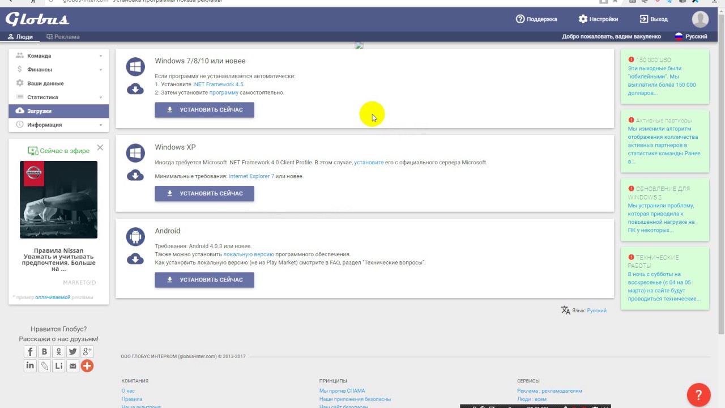Screen dimensions: 725x408
Task: Open the Nissan ad thumbnail
Action: click(58, 199)
